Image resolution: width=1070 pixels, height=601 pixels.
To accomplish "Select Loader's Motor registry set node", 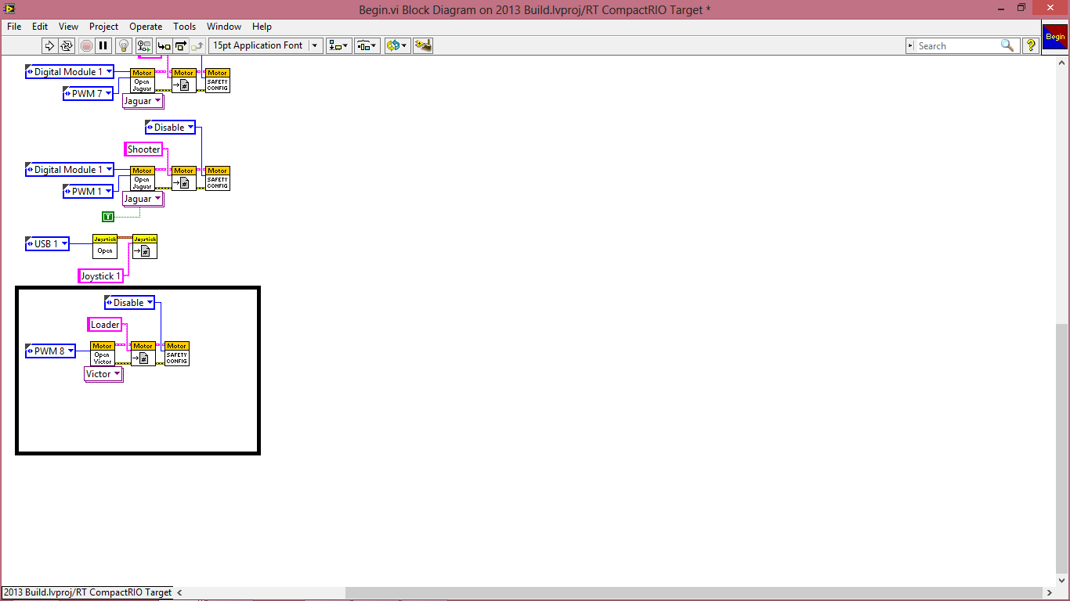I will coord(143,354).
